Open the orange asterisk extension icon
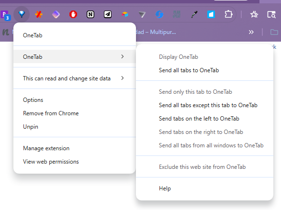 coord(39,14)
